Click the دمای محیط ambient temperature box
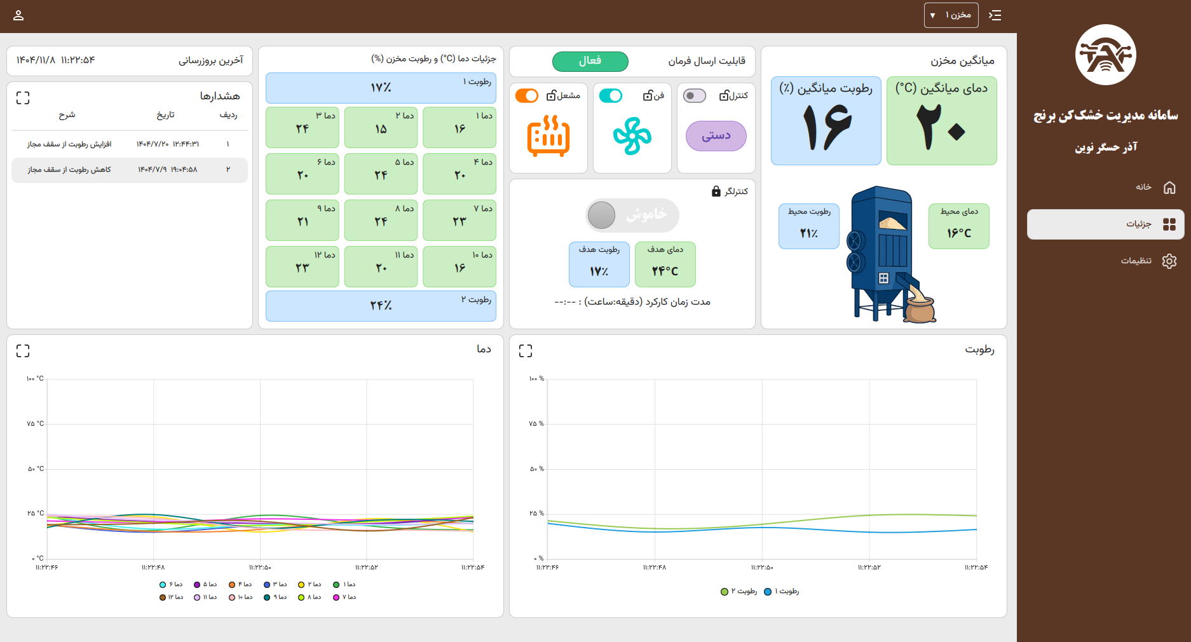This screenshot has height=642, width=1191. (x=958, y=226)
